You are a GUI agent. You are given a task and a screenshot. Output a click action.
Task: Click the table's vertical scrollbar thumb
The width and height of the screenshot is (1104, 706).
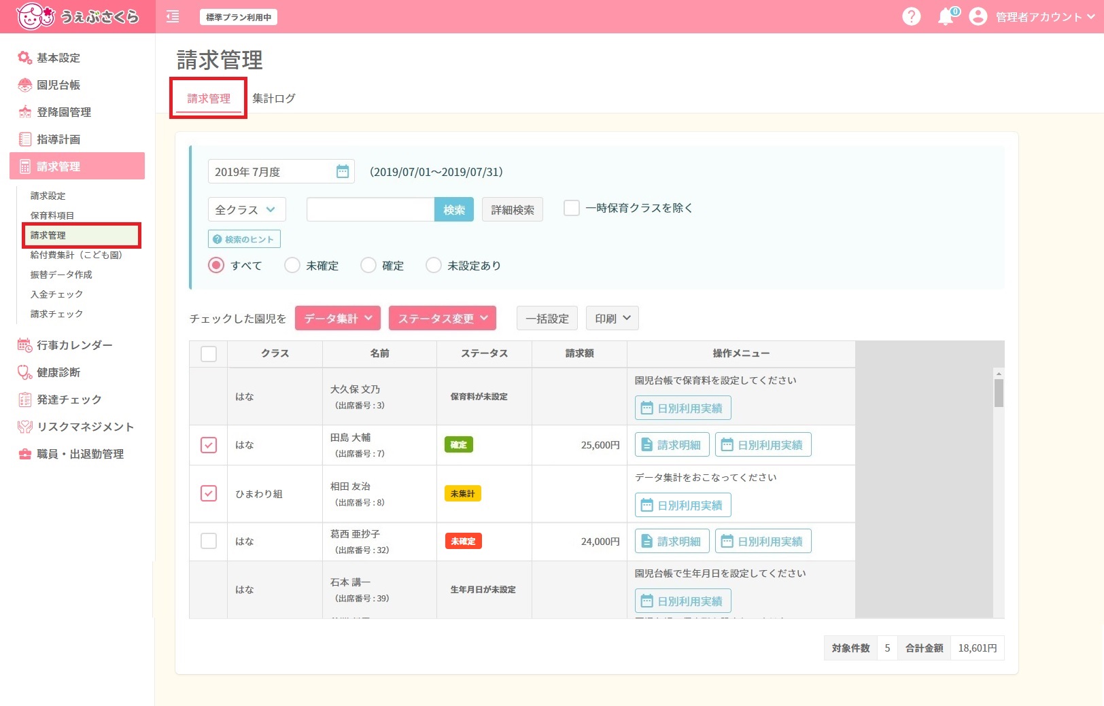[999, 393]
